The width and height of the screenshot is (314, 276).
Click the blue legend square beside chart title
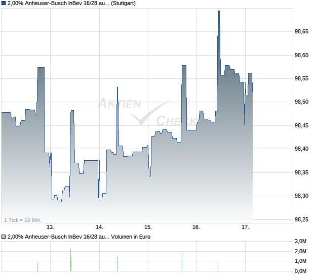(4, 3)
